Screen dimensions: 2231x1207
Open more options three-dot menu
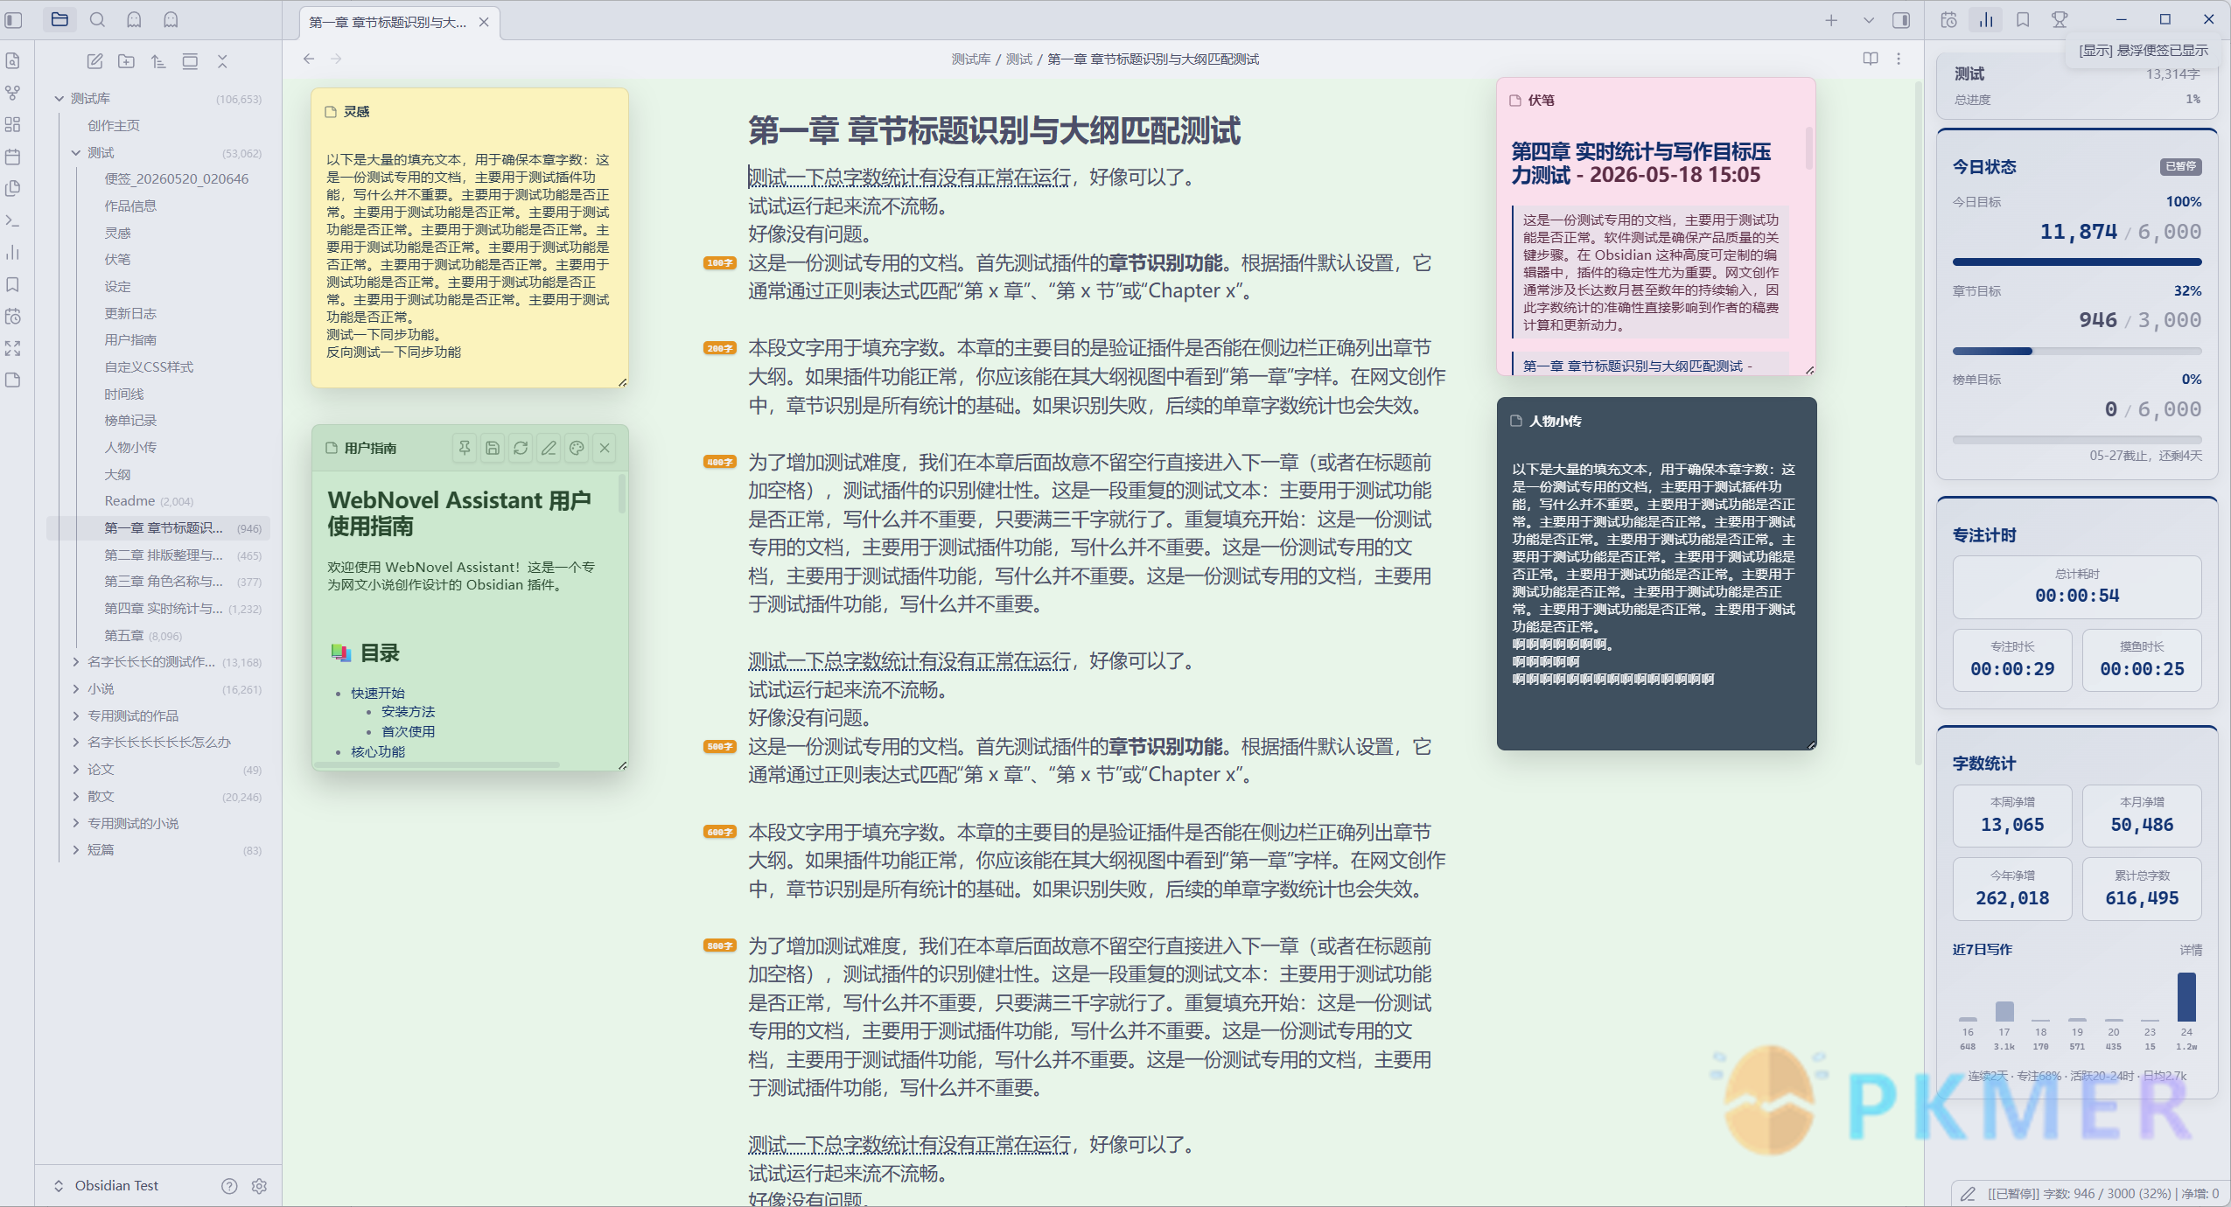click(1899, 59)
